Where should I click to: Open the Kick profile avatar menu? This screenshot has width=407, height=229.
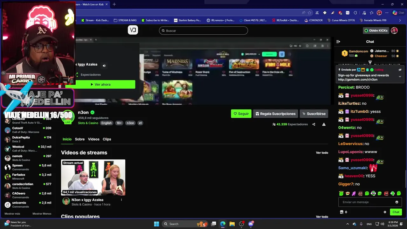click(x=394, y=31)
